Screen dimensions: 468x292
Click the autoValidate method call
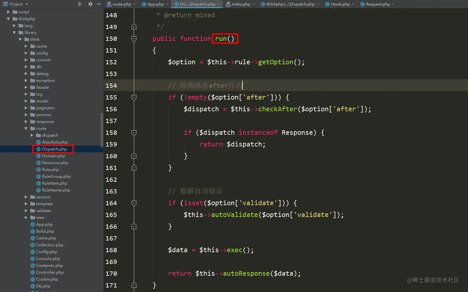tap(235, 215)
